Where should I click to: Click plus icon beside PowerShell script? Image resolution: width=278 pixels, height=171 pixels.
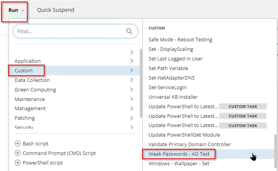18,163
